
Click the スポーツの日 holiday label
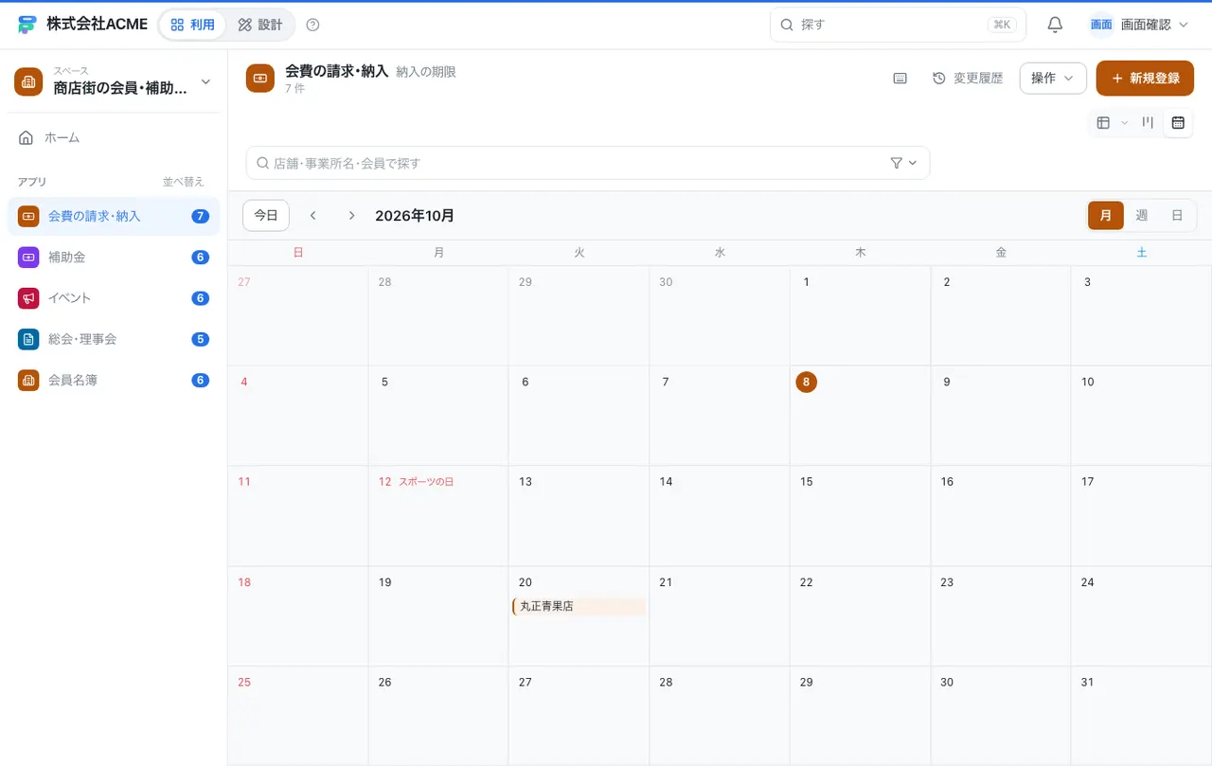click(426, 482)
